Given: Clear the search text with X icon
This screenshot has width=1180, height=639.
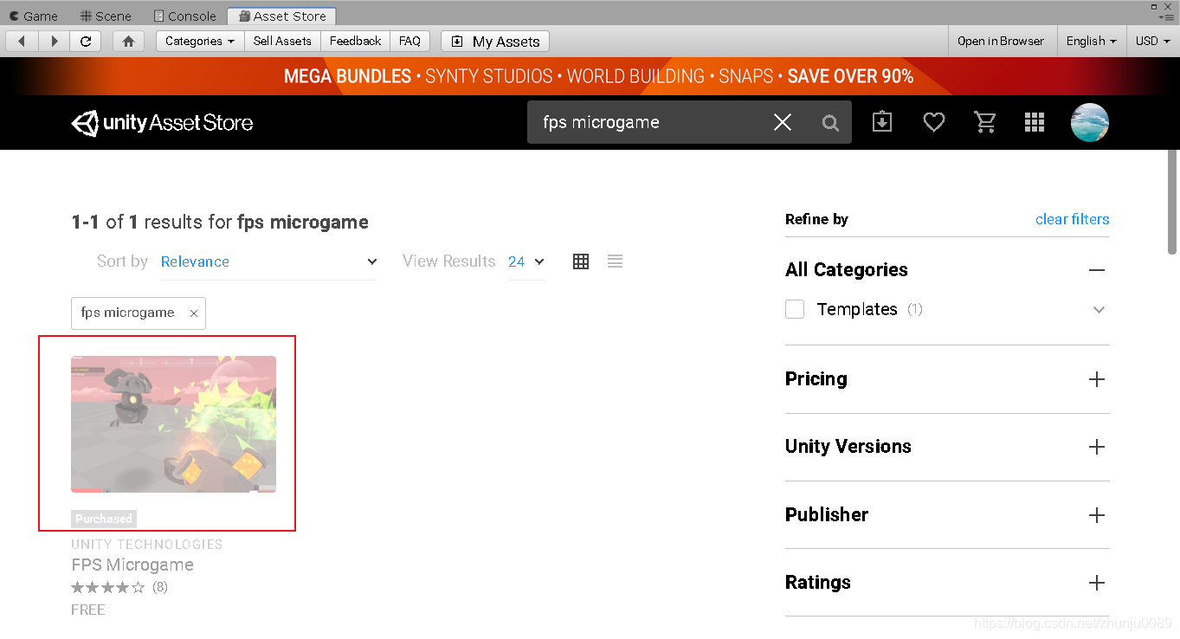Looking at the screenshot, I should click(783, 122).
